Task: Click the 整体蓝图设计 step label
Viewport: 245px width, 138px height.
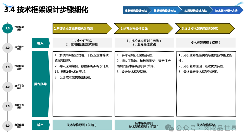Action: [x=19, y=126]
